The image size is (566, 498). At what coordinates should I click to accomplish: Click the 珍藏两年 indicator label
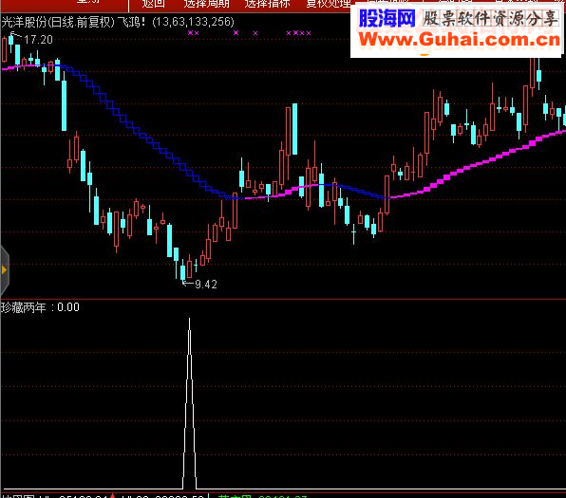[x=24, y=307]
